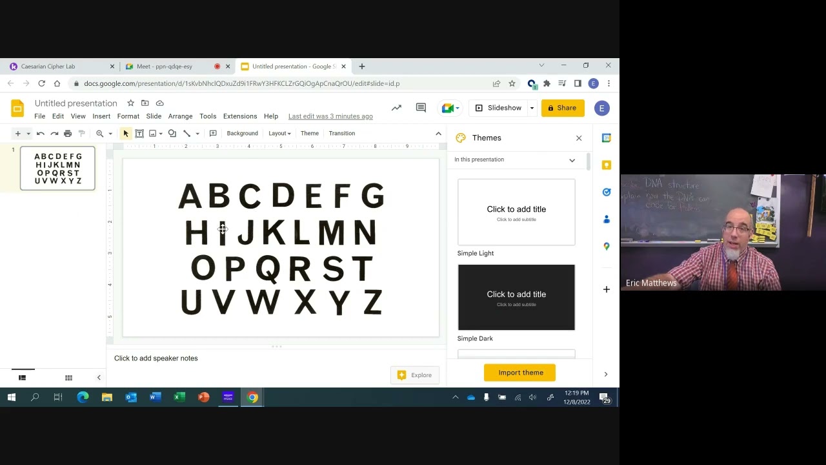Open the Layout dropdown
The height and width of the screenshot is (465, 826).
click(x=279, y=134)
